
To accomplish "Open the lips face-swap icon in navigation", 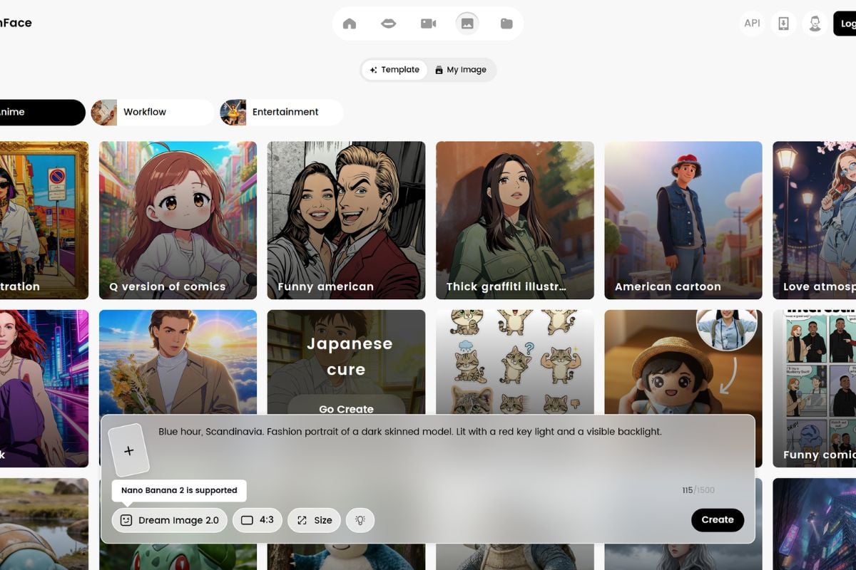I will tap(389, 24).
